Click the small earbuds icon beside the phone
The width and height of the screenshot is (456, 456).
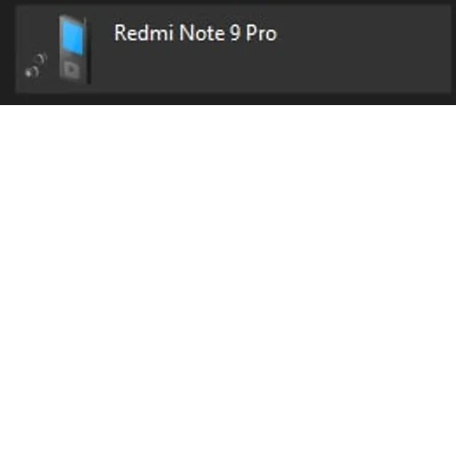tap(37, 65)
